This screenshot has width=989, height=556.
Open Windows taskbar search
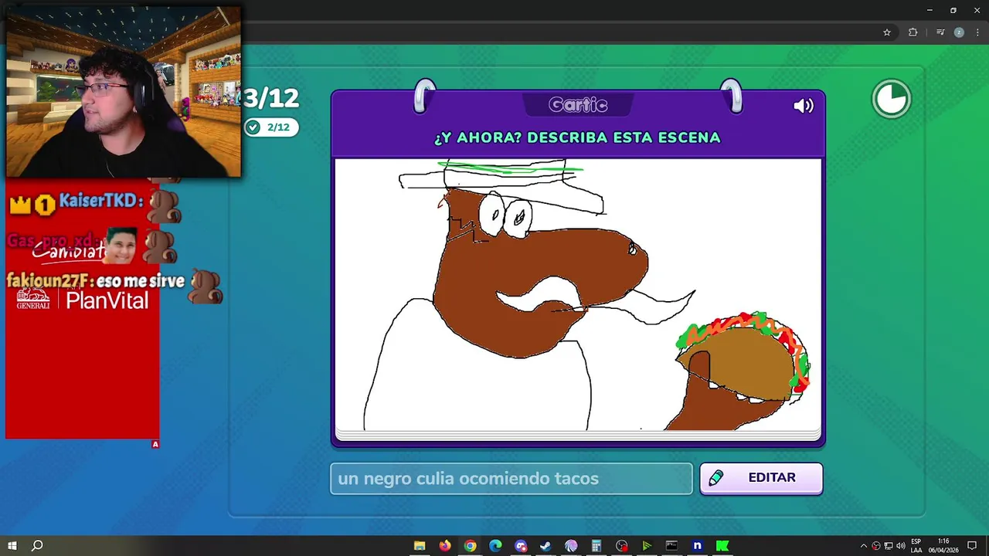(x=37, y=546)
